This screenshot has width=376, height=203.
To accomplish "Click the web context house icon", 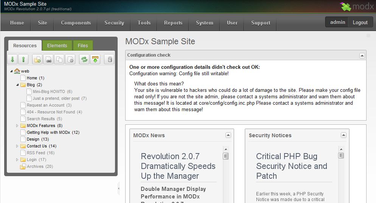I will [x=17, y=71].
